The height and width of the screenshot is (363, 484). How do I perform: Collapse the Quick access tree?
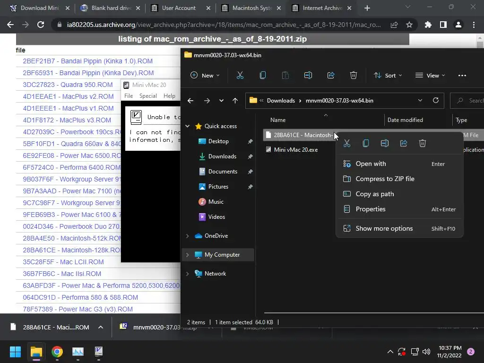coord(187,126)
